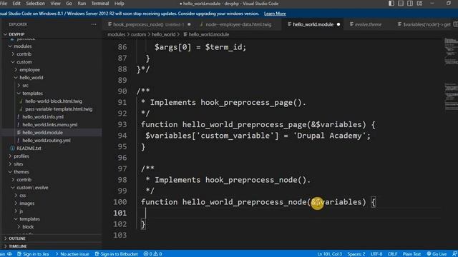This screenshot has width=458, height=257.
Task: Click Spaces: 2 indentation indicator
Action: click(356, 254)
